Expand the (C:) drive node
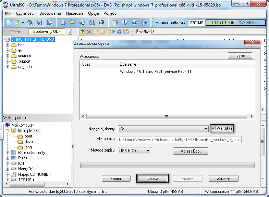This screenshot has width=269, height=197. click(7, 163)
